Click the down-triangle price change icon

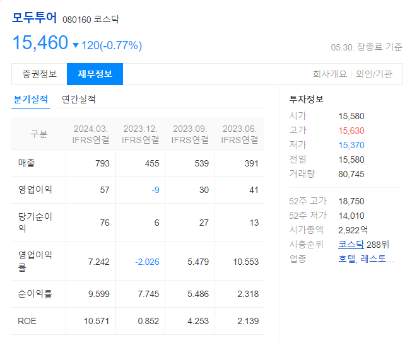[76, 45]
